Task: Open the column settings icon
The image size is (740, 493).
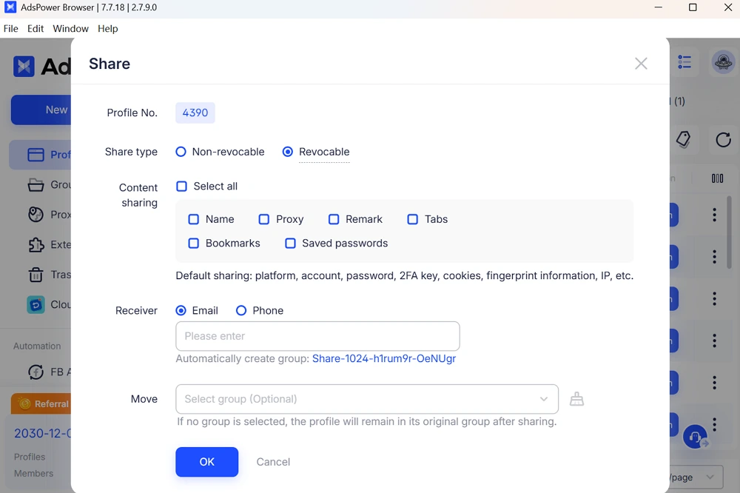Action: tap(717, 178)
